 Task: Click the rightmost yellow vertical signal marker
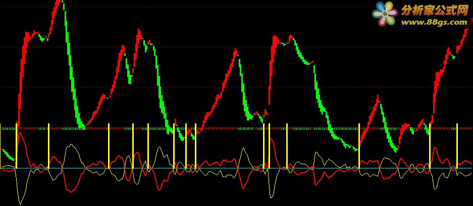coord(457,146)
